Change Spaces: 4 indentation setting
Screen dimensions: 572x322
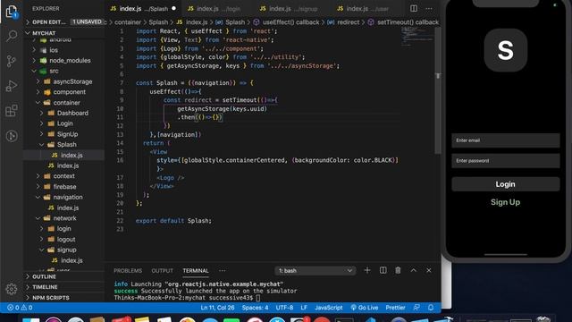(255, 308)
